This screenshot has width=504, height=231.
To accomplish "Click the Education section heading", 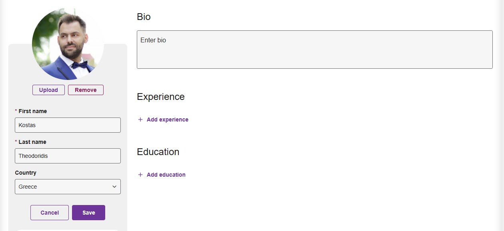I will coord(158,152).
